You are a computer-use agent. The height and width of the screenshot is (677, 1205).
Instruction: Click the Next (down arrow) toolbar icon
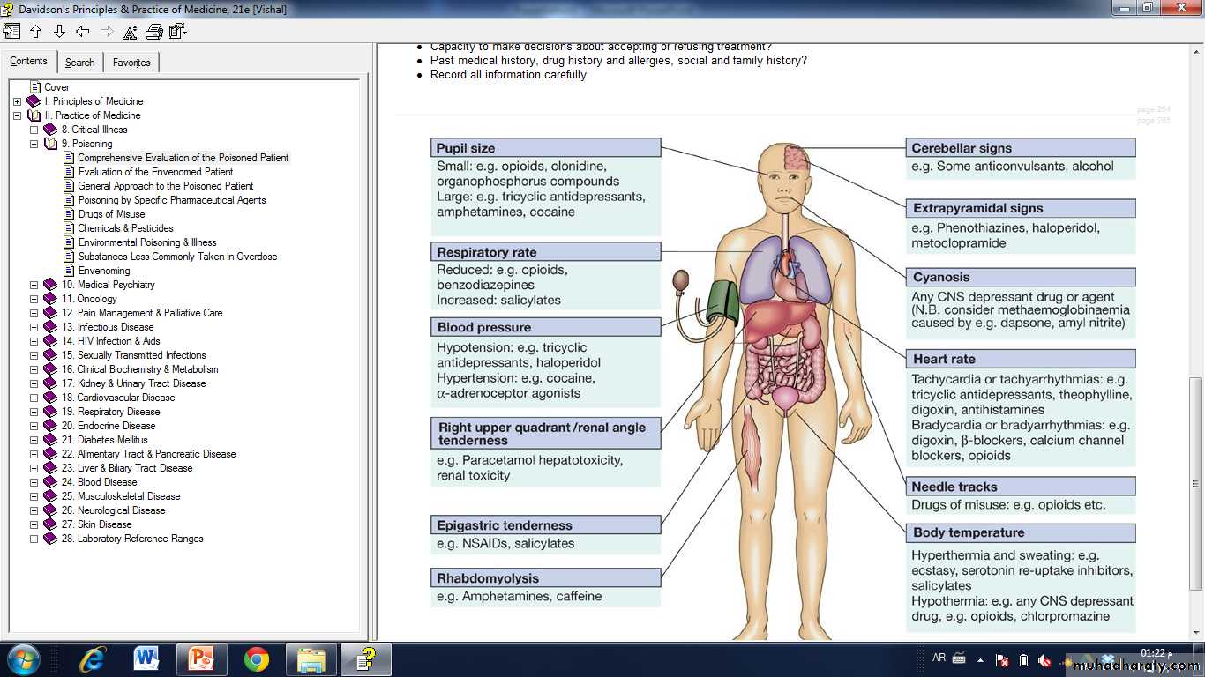tap(59, 32)
